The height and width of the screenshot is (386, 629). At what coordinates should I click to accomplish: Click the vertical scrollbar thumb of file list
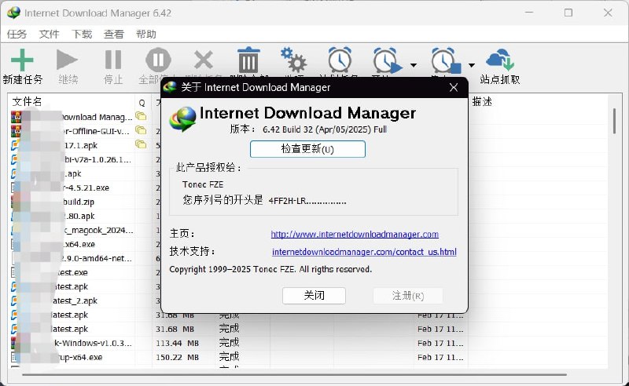(614, 121)
